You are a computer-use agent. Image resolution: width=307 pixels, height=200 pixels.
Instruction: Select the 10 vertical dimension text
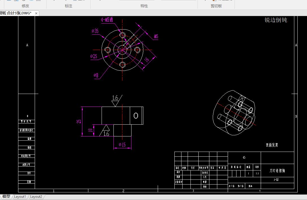click(x=90, y=130)
